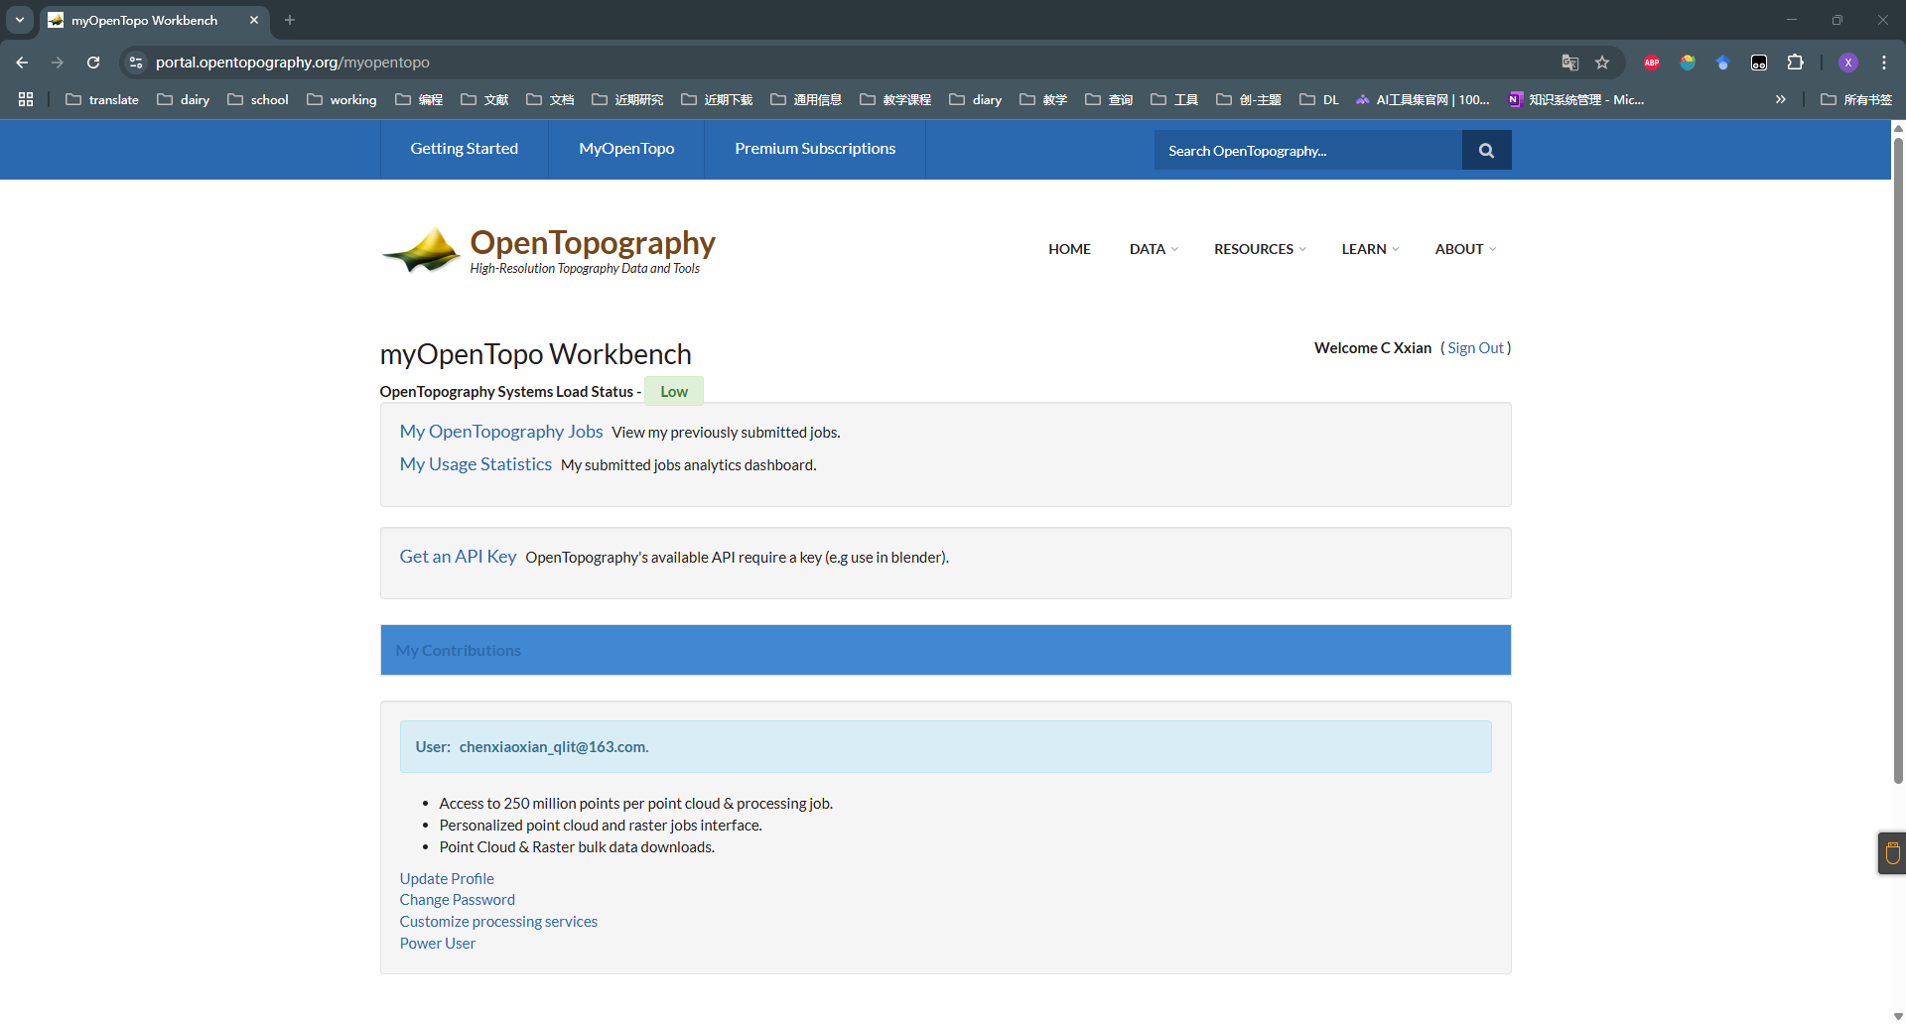Open the Chrome three-dot menu

tap(1884, 63)
